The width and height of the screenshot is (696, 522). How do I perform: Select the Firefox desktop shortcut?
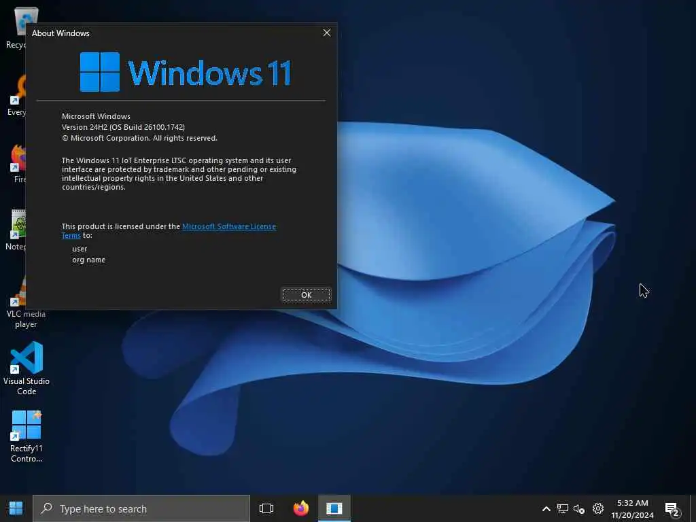coord(19,163)
